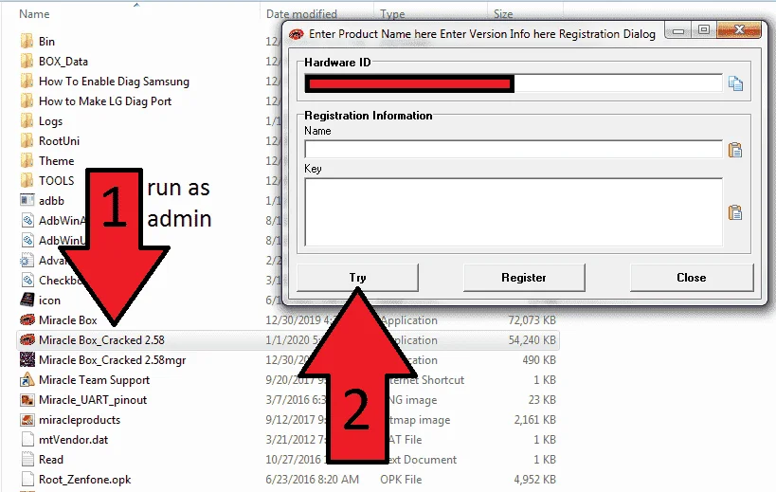Select the TOOLS folder icon

27,180
